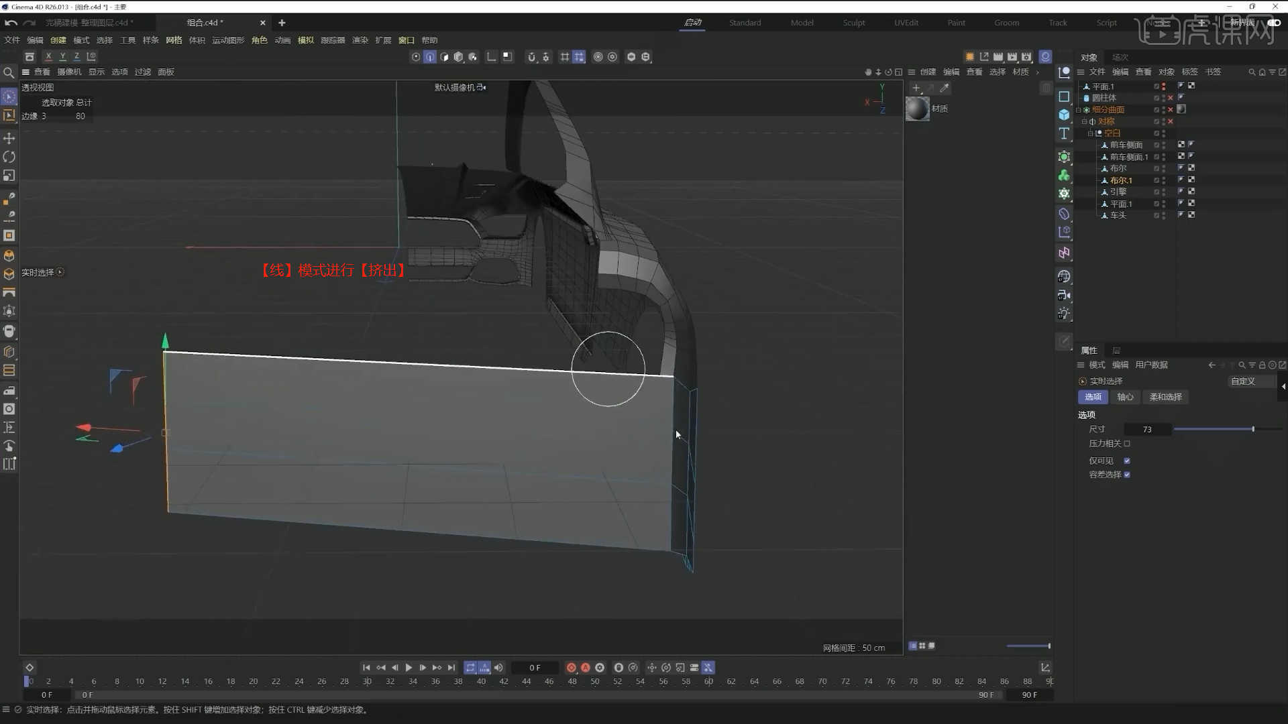Click the render view orange square icon

969,57
